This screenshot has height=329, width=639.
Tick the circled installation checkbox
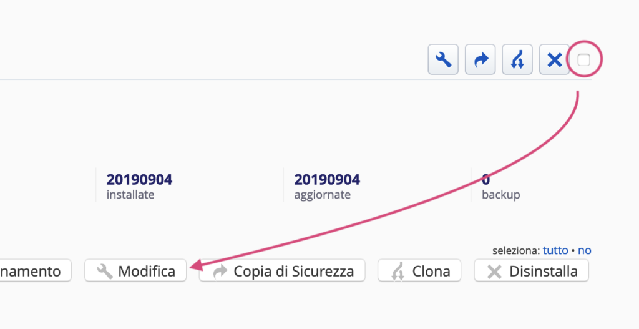point(584,60)
